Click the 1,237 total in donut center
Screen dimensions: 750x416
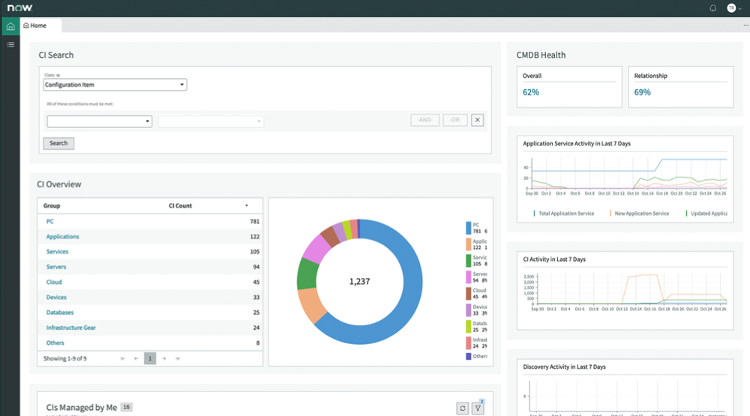click(x=360, y=282)
